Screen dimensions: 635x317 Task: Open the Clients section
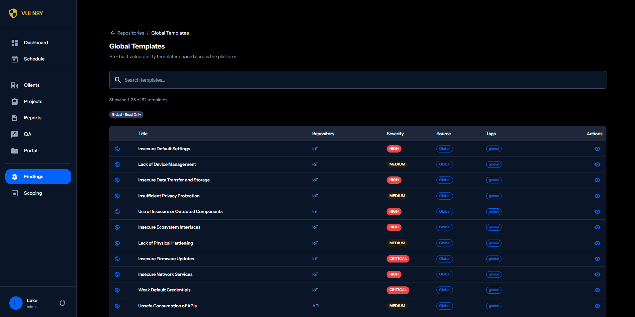pyautogui.click(x=32, y=85)
